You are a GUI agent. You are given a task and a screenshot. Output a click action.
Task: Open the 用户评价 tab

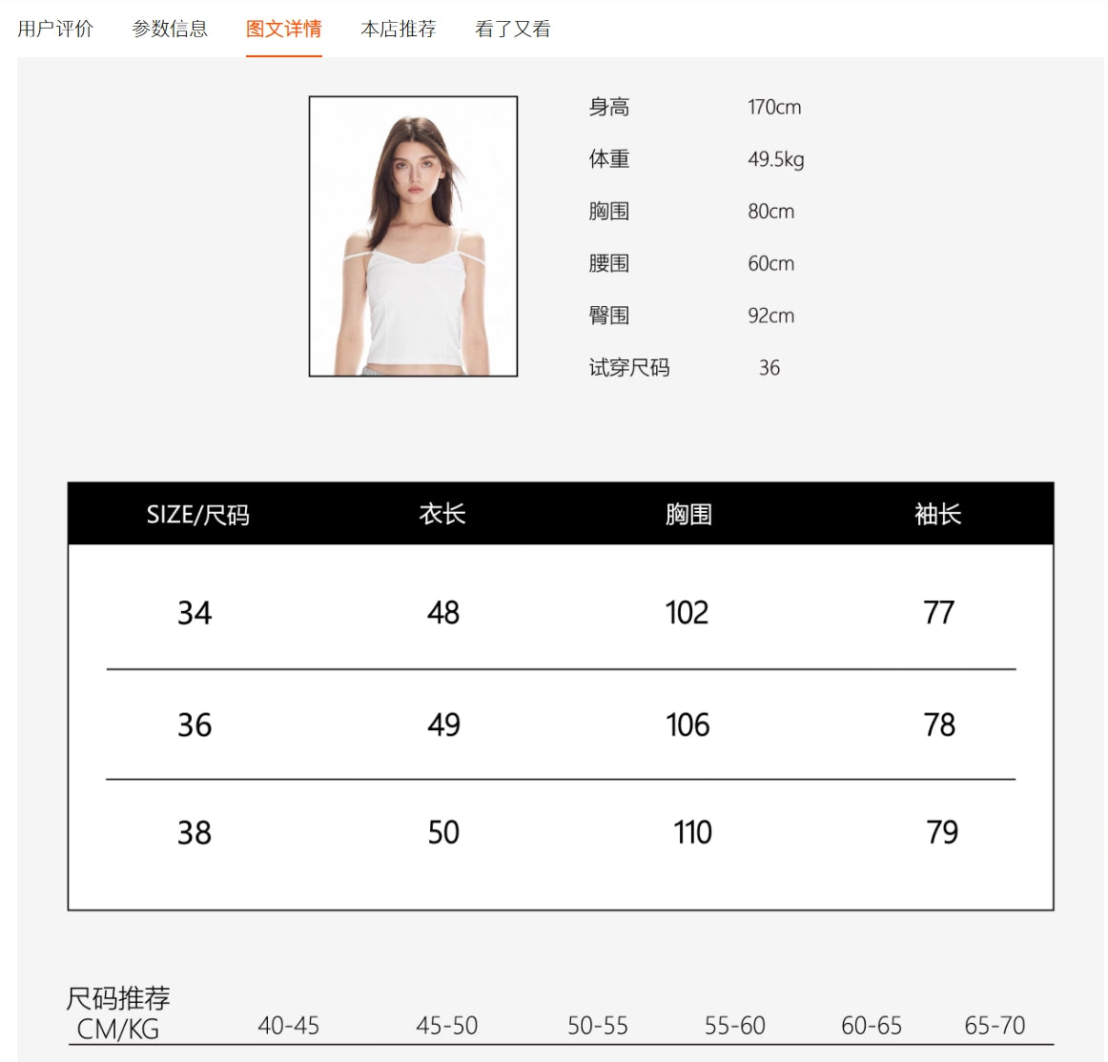[55, 29]
